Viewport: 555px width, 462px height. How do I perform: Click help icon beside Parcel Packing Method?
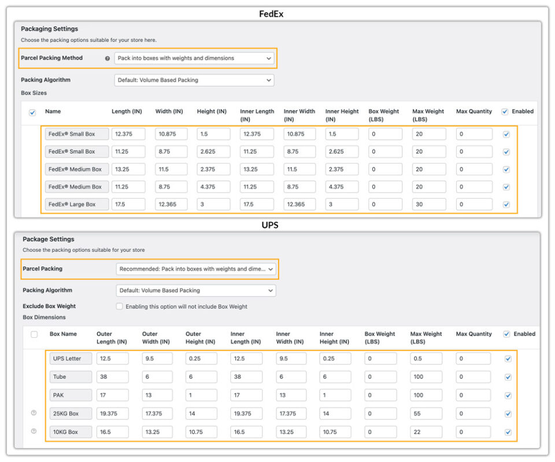(107, 58)
